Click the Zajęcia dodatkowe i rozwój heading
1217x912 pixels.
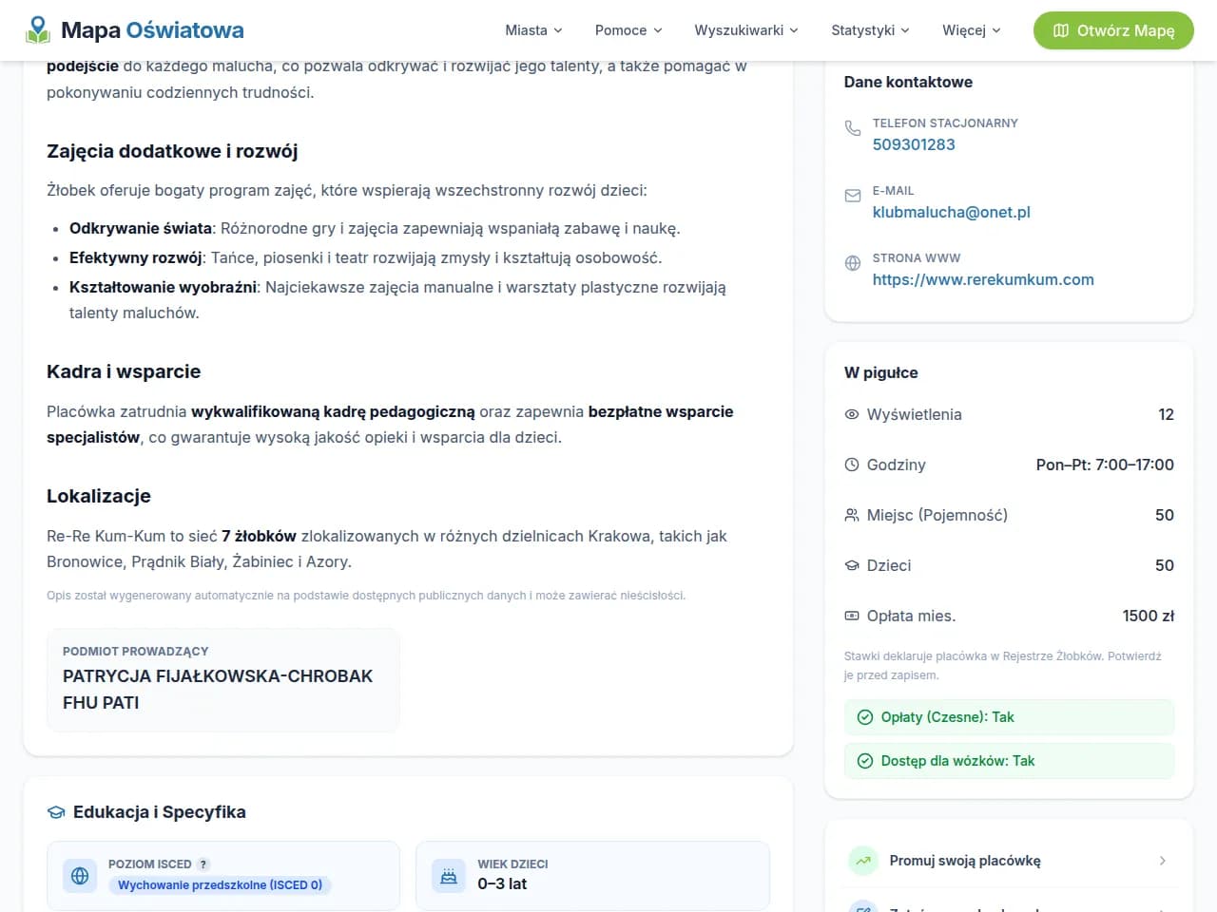[172, 151]
